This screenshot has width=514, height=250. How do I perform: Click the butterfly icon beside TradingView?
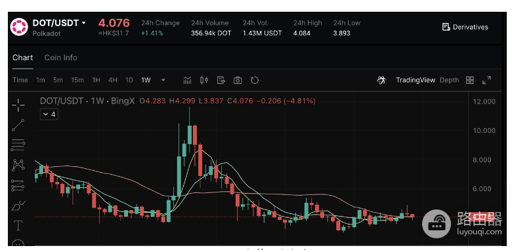tap(381, 80)
